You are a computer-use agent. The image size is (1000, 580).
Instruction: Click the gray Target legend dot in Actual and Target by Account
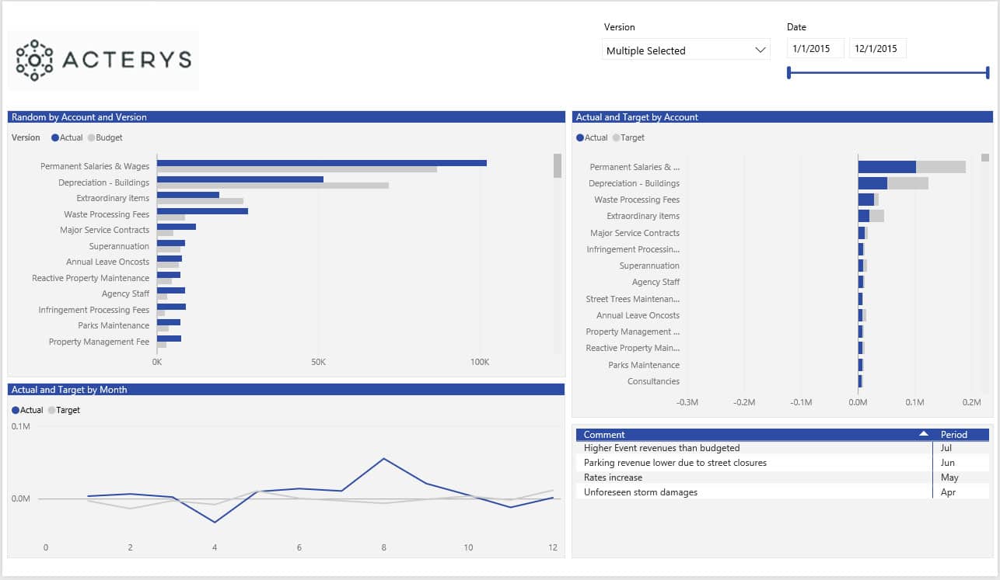click(616, 138)
